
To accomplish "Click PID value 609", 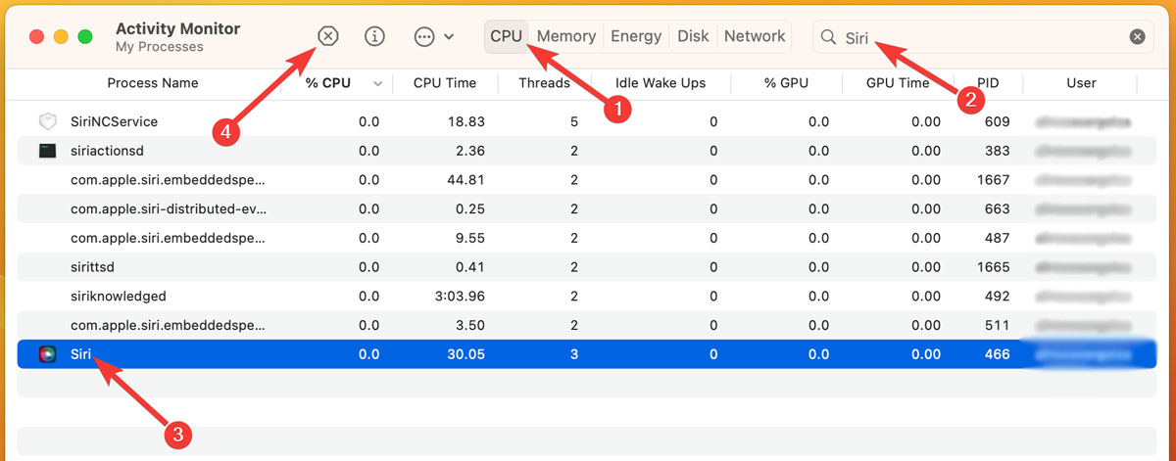I will (998, 122).
